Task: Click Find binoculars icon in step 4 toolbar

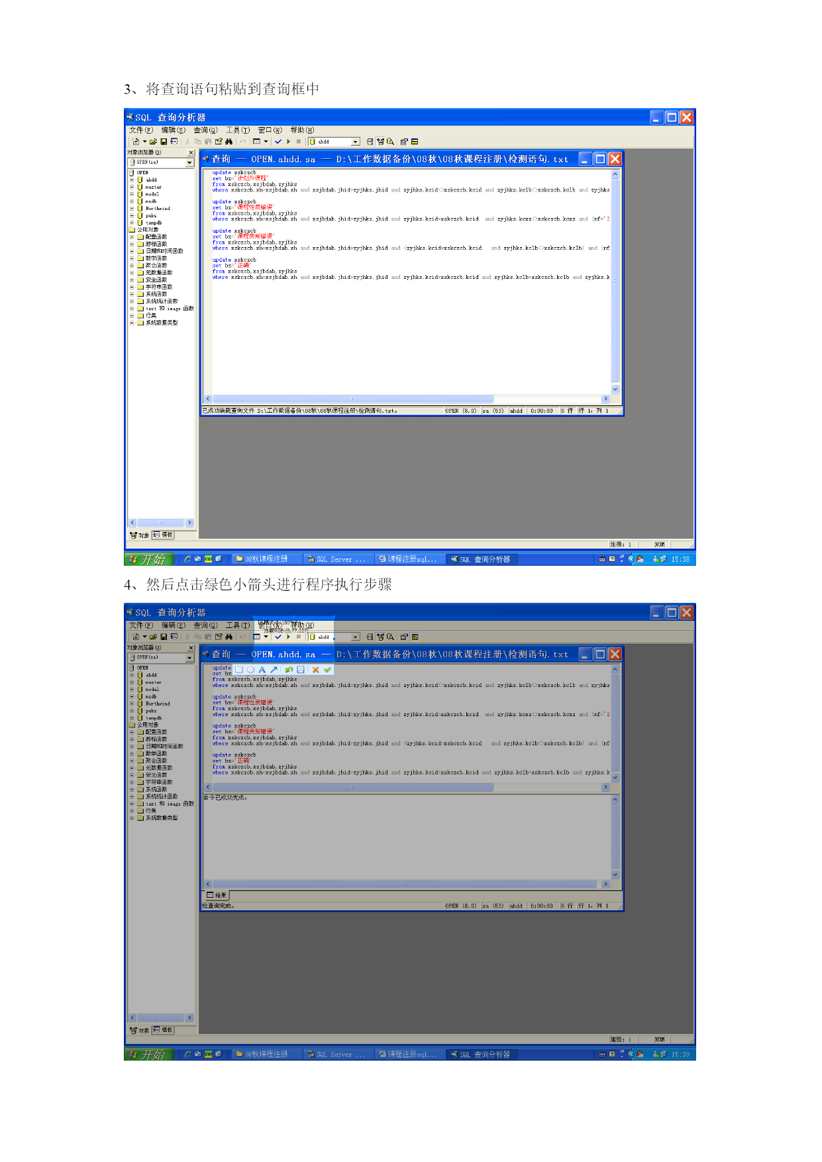Action: (x=229, y=637)
